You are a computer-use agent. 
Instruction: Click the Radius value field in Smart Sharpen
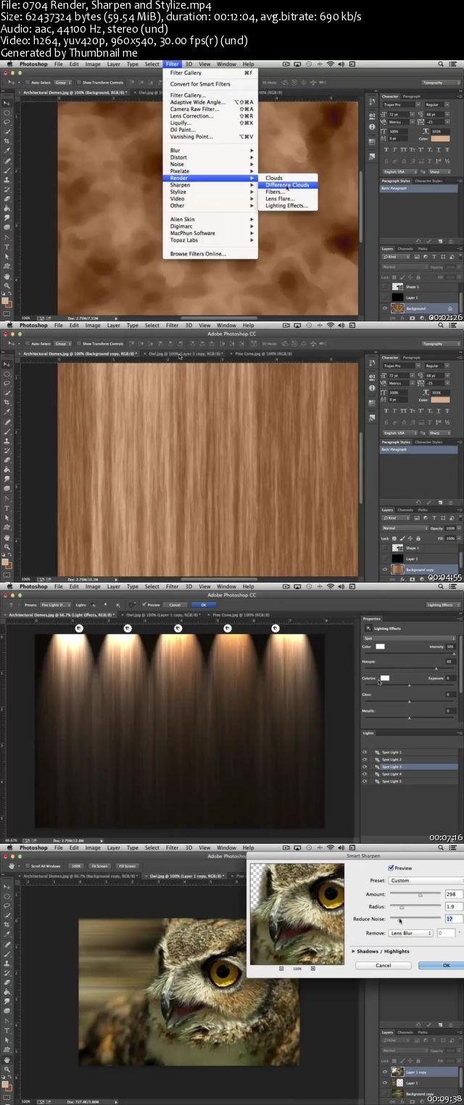(x=454, y=906)
